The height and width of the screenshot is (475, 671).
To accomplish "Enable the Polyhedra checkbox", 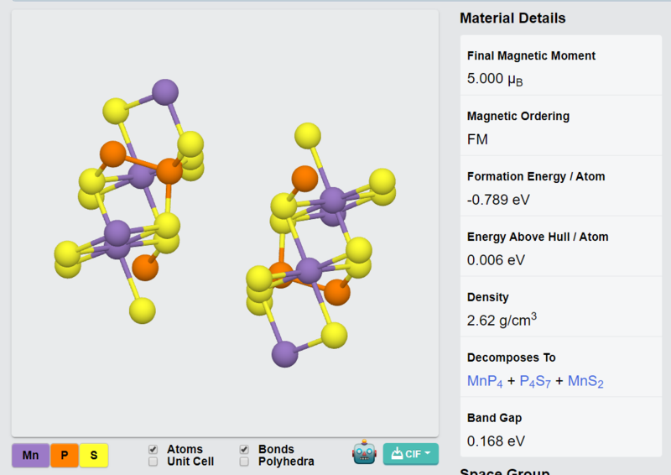I will point(244,462).
